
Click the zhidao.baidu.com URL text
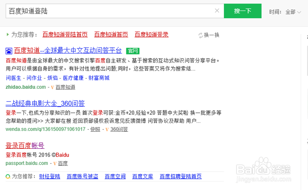tap(26, 87)
